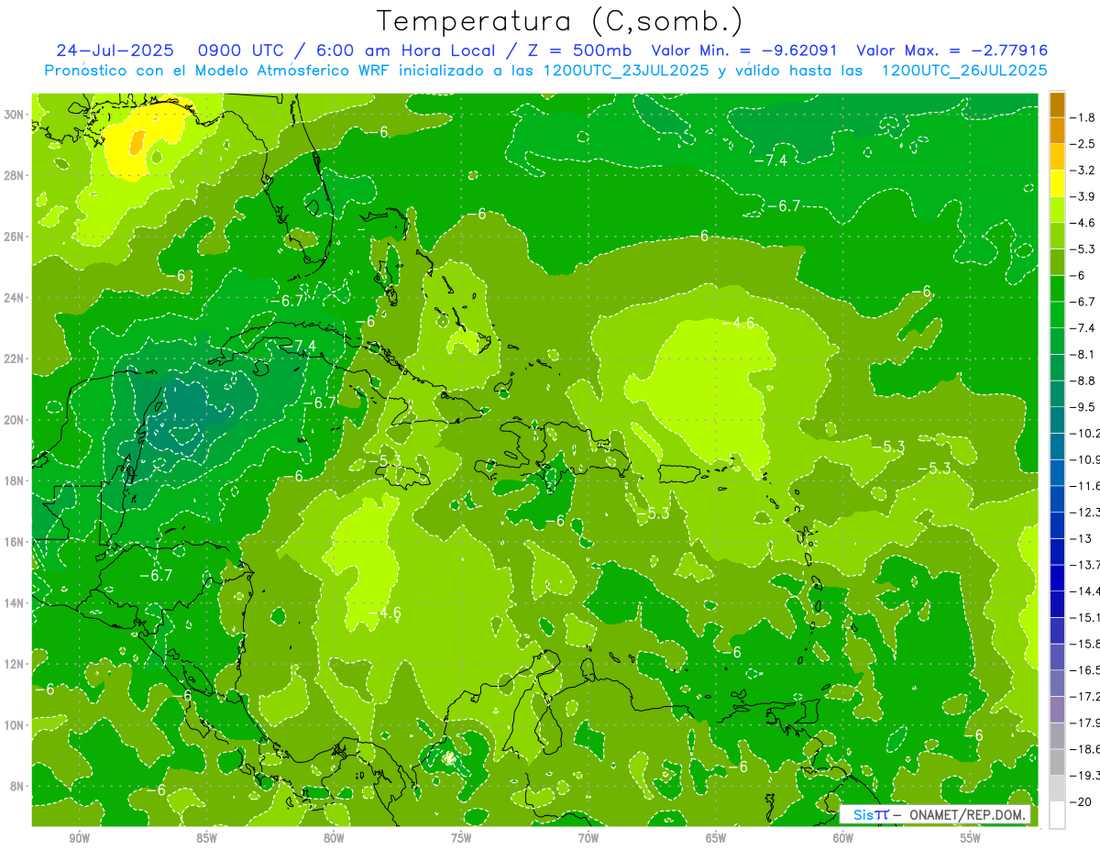Click the latitude axis label '8N'
This screenshot has height=850, width=1100.
[17, 787]
